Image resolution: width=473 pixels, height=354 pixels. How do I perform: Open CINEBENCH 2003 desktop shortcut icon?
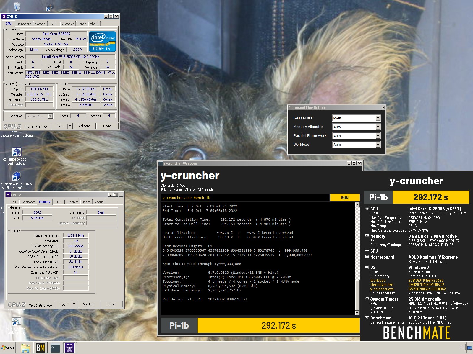(x=17, y=152)
